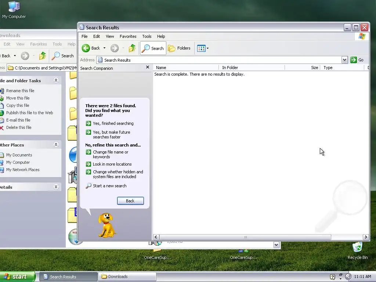This screenshot has height=282, width=376.
Task: Sort results by the Type column header
Action: click(342, 68)
